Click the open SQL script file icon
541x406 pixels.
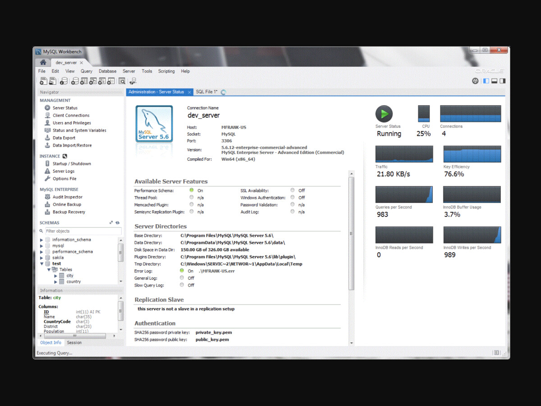[53, 81]
